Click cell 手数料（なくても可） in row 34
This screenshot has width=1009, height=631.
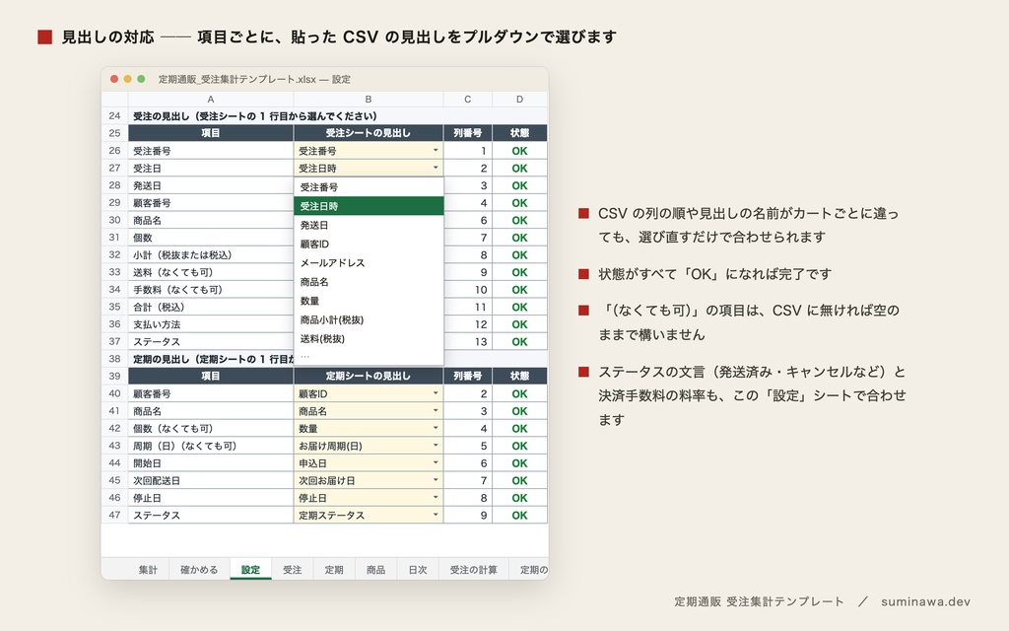211,290
